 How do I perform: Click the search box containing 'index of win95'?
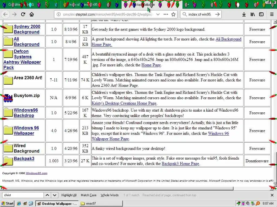point(200,14)
